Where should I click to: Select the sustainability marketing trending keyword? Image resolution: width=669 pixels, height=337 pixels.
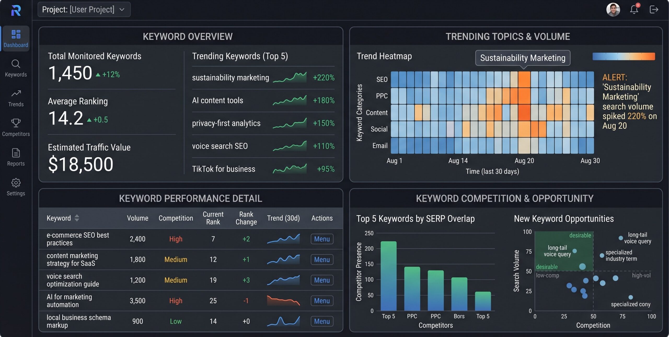230,78
